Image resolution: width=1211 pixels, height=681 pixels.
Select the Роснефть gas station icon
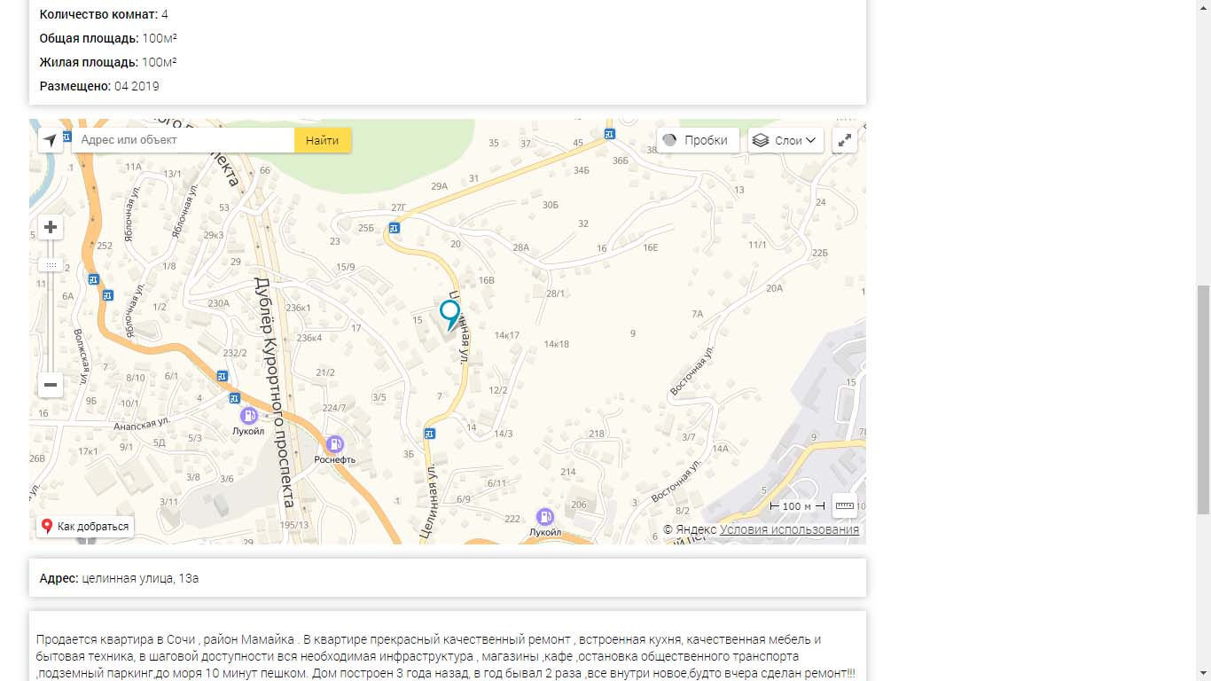click(334, 444)
